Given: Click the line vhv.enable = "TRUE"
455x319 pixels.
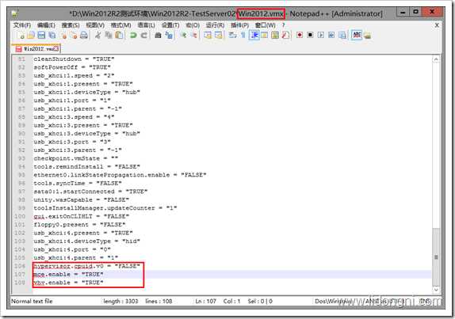Looking at the screenshot, I should coord(68,283).
